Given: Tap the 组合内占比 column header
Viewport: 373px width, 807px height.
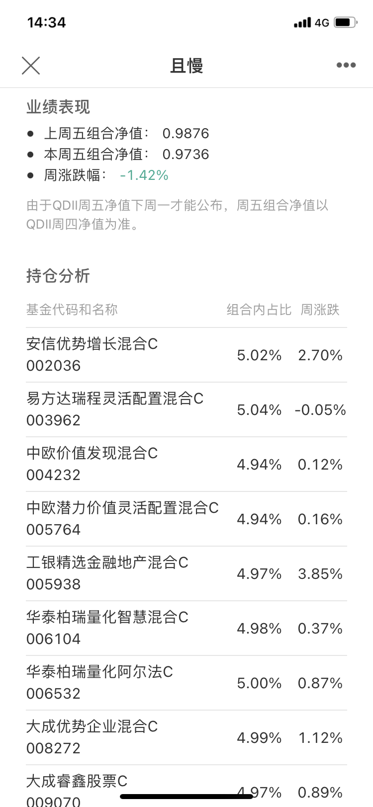Looking at the screenshot, I should (259, 310).
